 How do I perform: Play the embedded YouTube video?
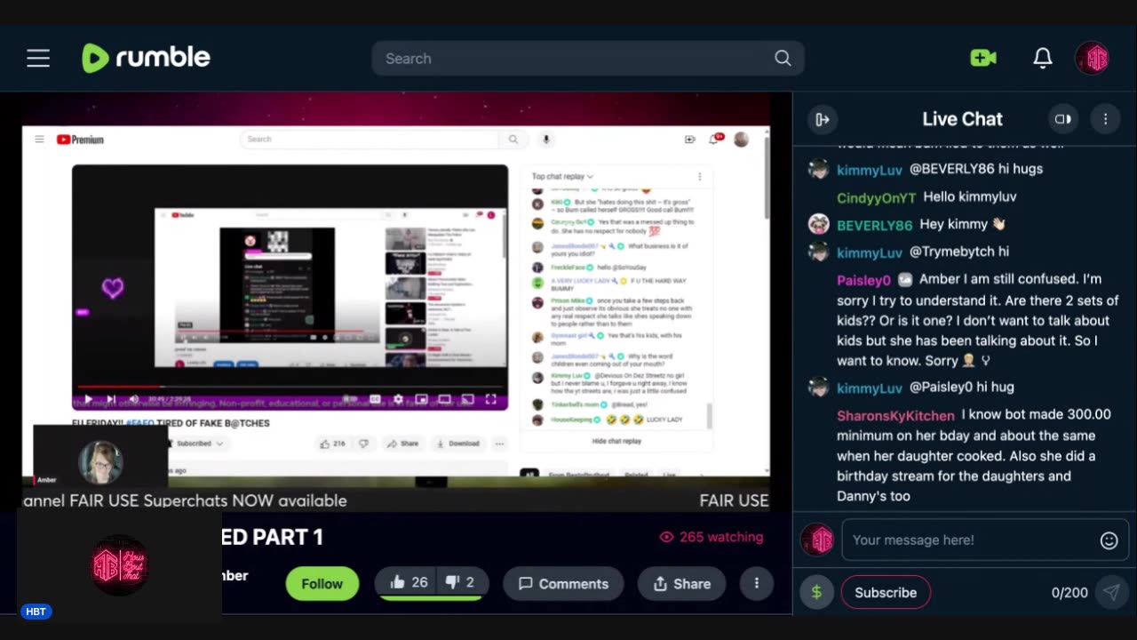(88, 400)
